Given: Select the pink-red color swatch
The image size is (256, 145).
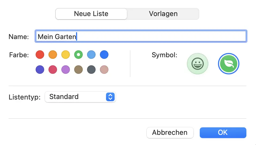Looking at the screenshot, I should click(x=53, y=70).
